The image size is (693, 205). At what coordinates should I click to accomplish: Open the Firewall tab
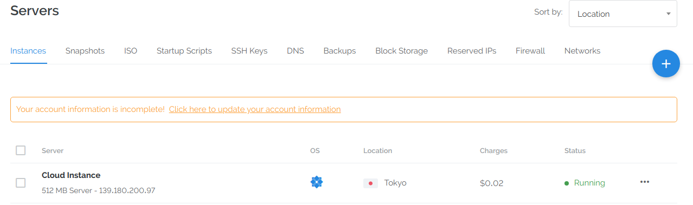(x=530, y=51)
